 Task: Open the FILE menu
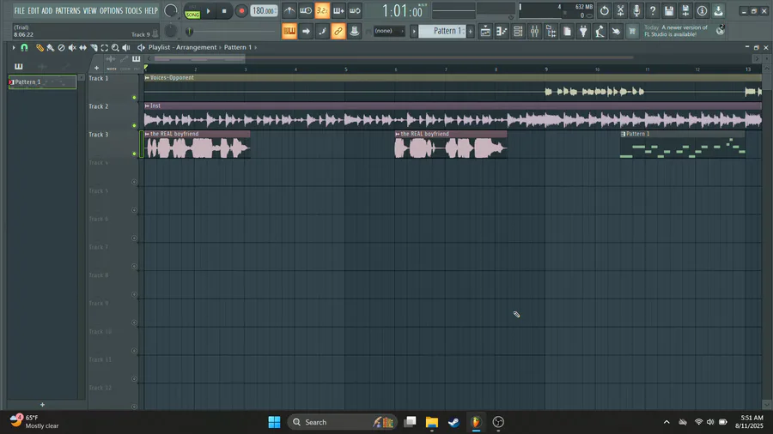tap(19, 10)
